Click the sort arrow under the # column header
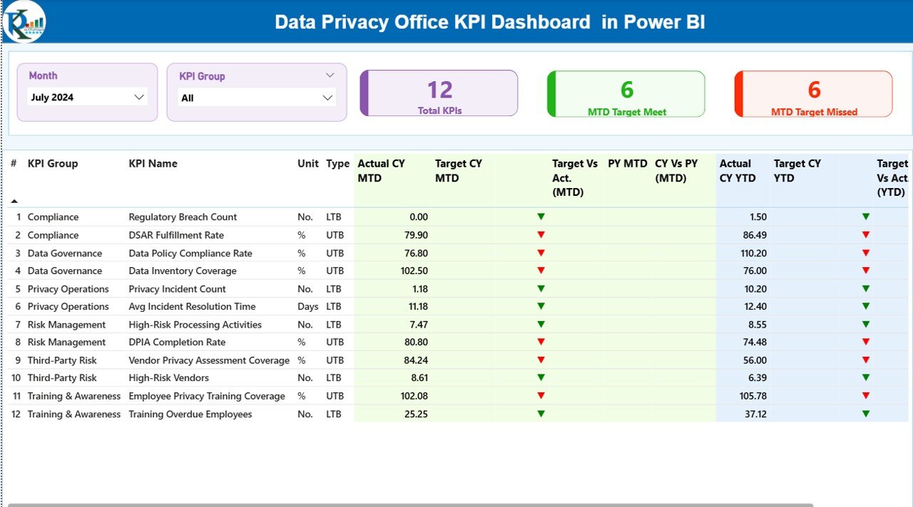 coord(13,202)
